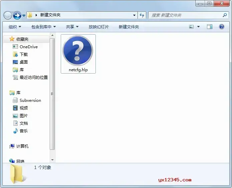
Task: Click the Forward navigation arrow button
Action: coord(17,15)
